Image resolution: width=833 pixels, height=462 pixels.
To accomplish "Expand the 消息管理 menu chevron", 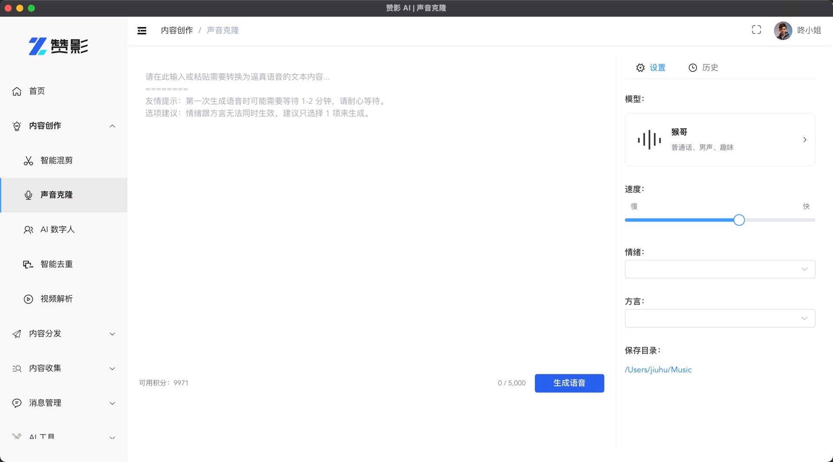I will click(112, 403).
